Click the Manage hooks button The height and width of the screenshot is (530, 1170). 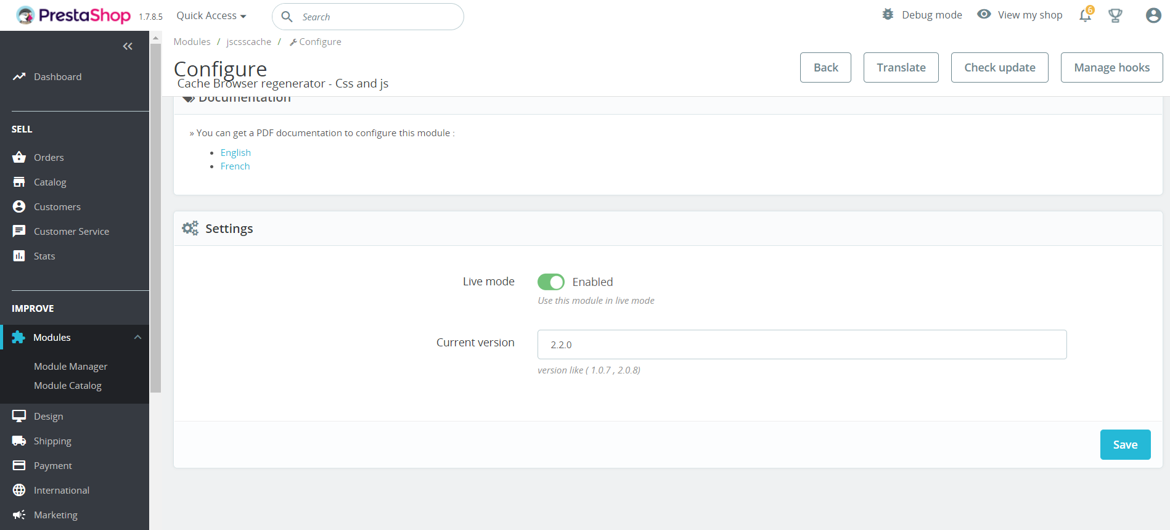[1112, 67]
